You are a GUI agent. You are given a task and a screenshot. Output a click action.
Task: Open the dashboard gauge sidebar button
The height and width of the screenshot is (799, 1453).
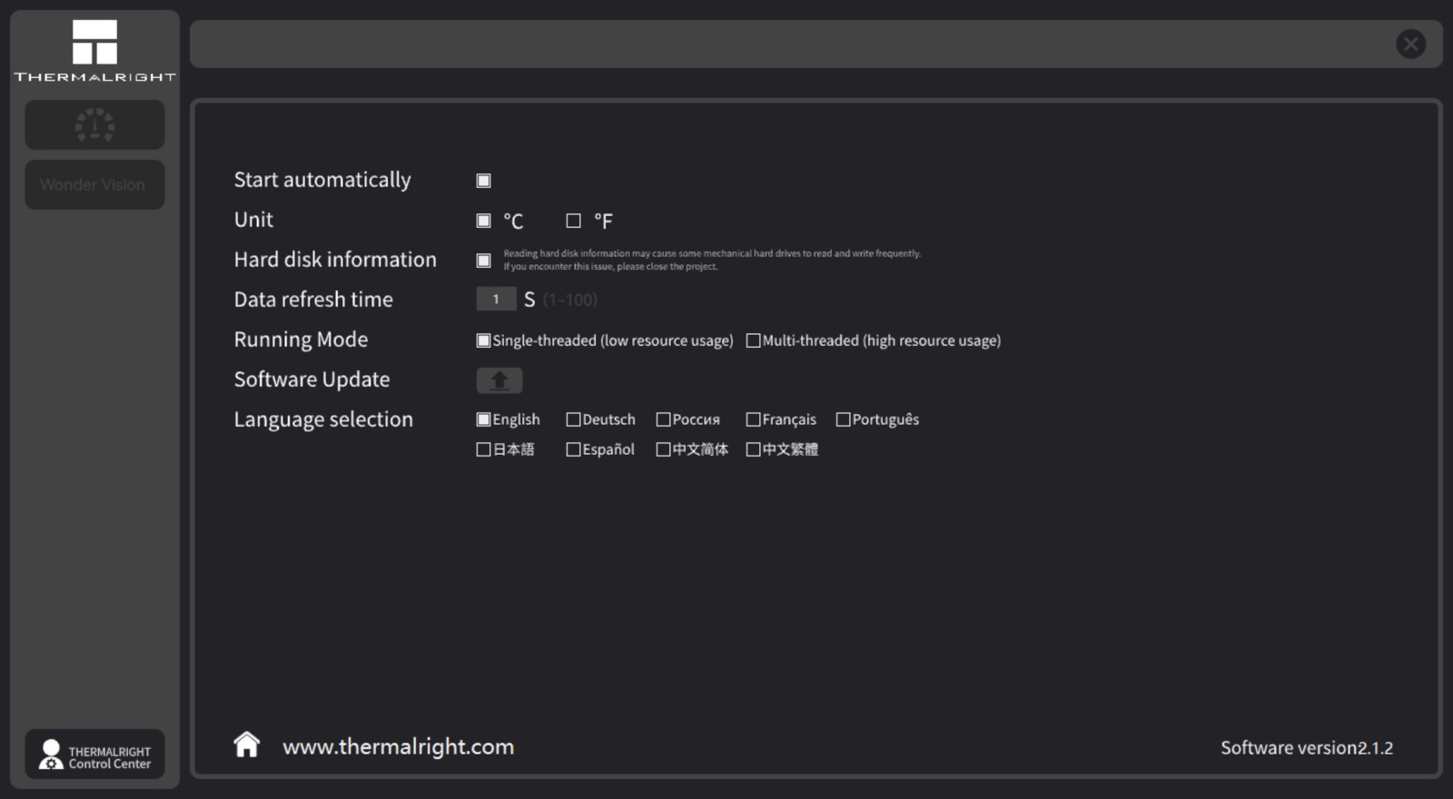(x=94, y=125)
